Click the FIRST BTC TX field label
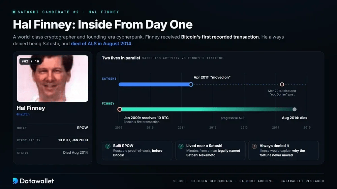337x189 pixels. [29, 140]
